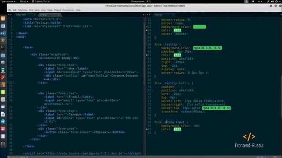Viewport: 282px width, 158px height.
Task: Open the Места menu in top bar
Action: pyautogui.click(x=24, y=1)
